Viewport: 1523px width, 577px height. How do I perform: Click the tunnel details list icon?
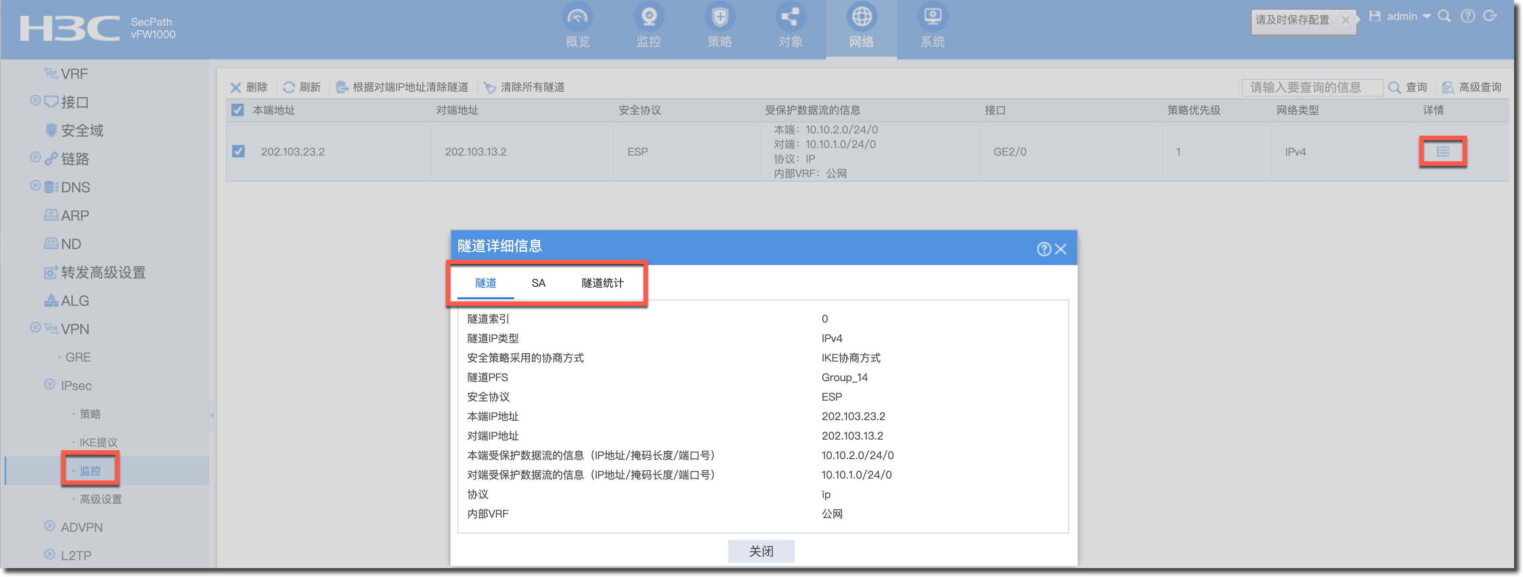(x=1443, y=152)
